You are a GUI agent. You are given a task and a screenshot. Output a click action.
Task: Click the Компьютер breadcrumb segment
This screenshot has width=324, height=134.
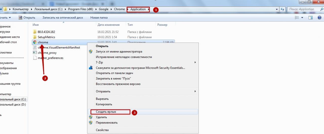21,9
